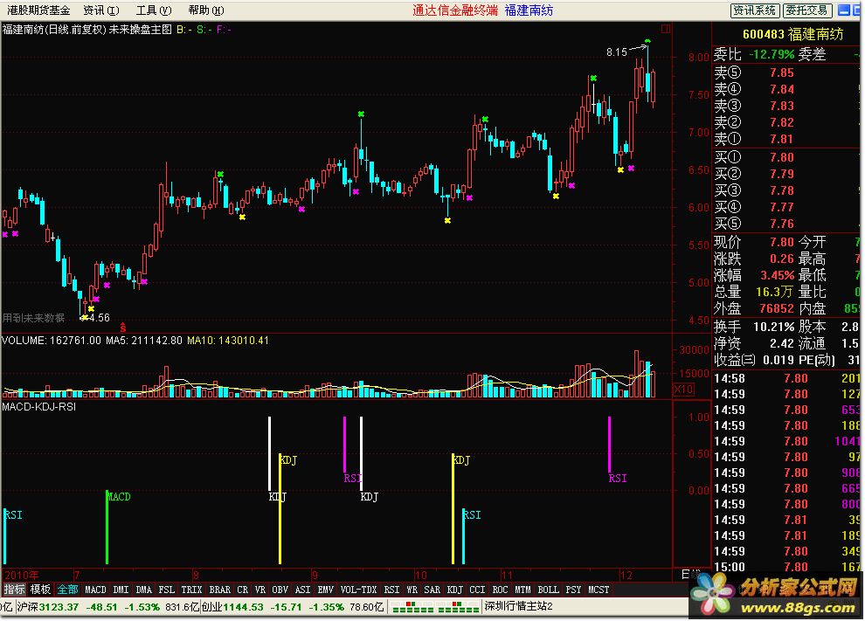This screenshot has height=621, width=865.
Task: Switch to the 指标 tab
Action: click(14, 590)
